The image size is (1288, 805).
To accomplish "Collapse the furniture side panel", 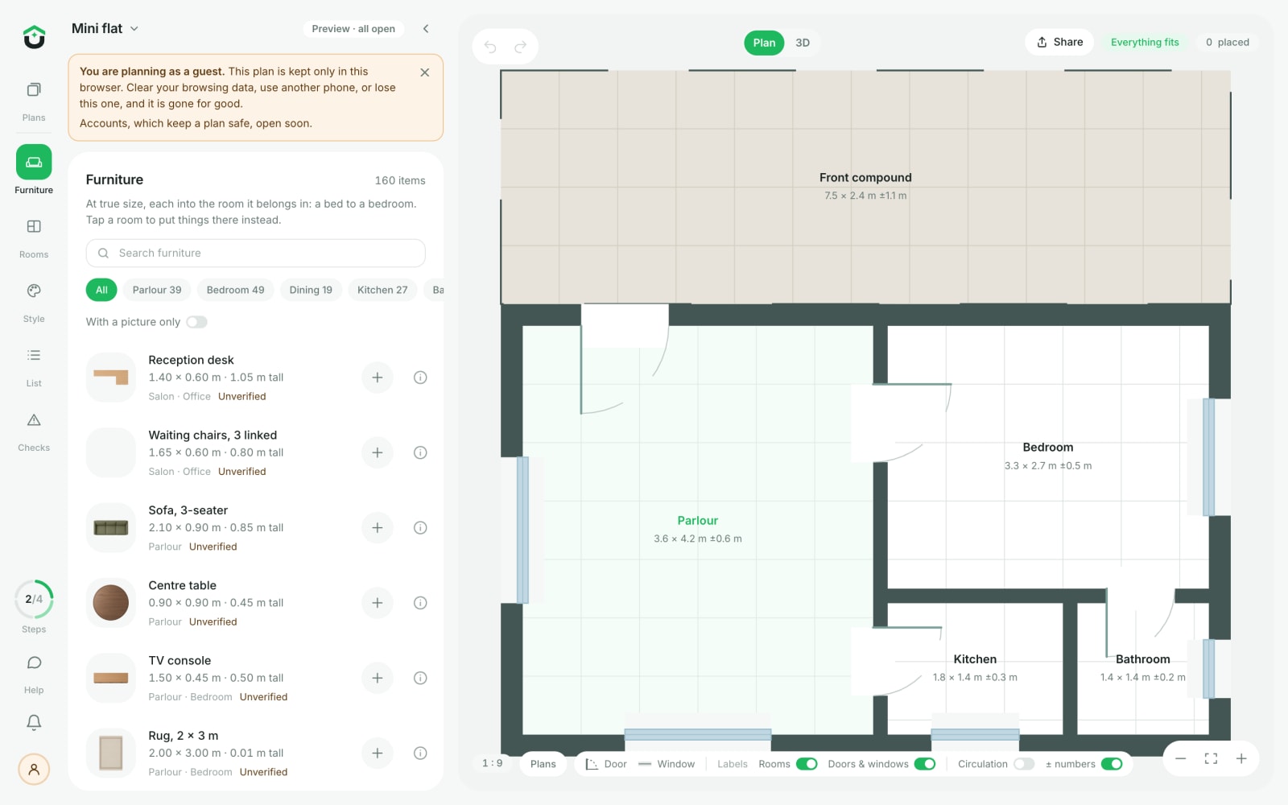I will point(426,29).
